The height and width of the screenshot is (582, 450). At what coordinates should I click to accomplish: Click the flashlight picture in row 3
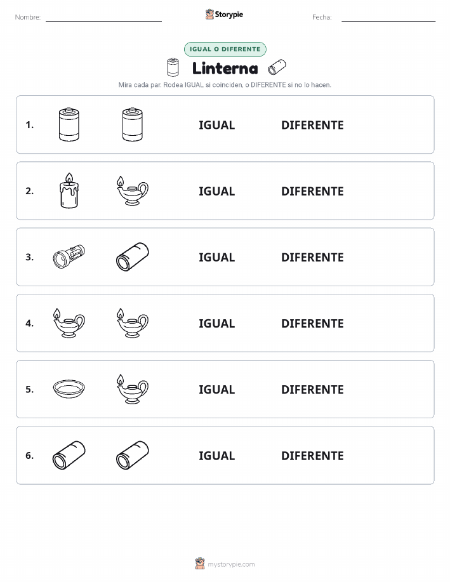69,256
